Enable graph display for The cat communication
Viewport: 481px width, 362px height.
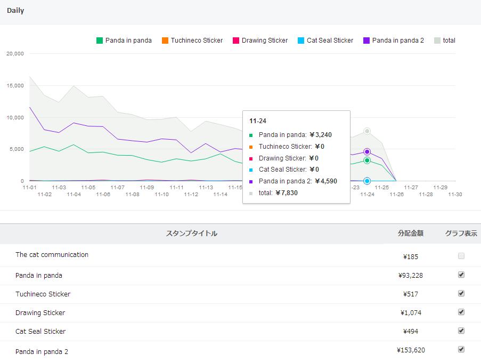click(x=461, y=256)
